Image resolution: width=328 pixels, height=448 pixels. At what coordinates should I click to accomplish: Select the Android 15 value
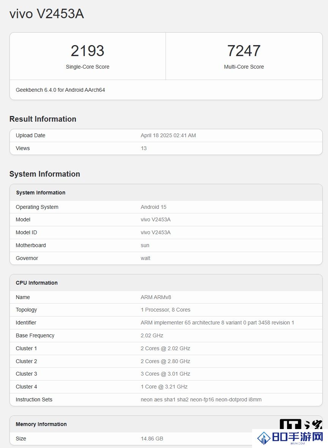pos(153,207)
